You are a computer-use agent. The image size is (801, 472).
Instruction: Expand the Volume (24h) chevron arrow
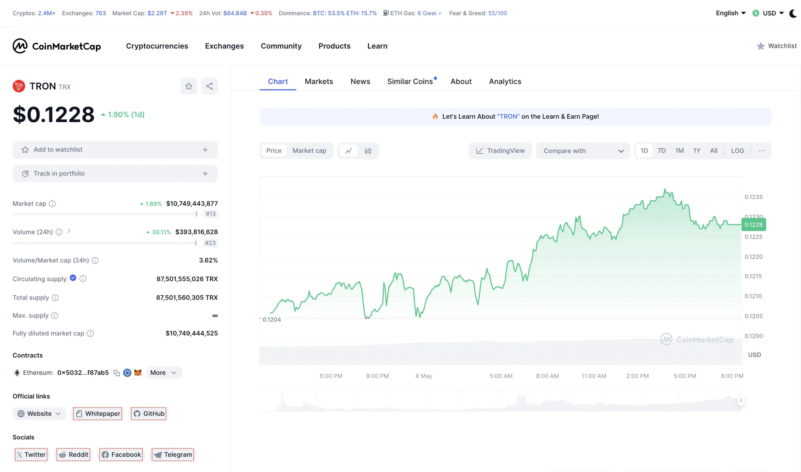point(69,231)
